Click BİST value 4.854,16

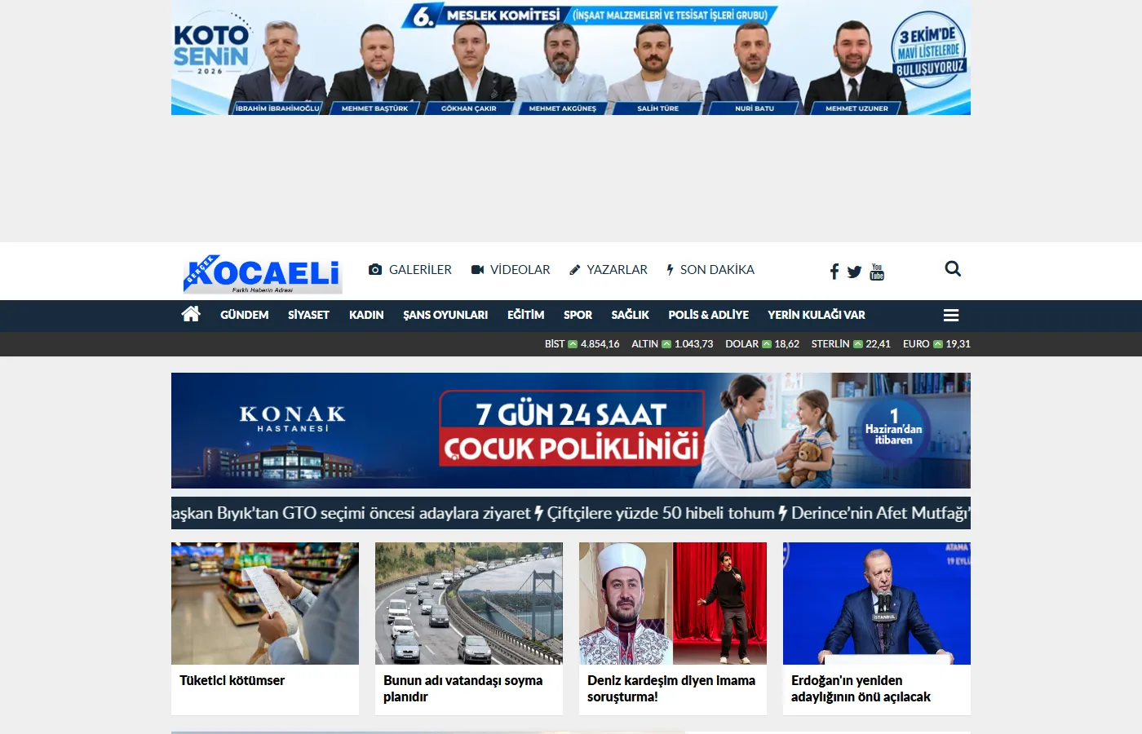[600, 344]
